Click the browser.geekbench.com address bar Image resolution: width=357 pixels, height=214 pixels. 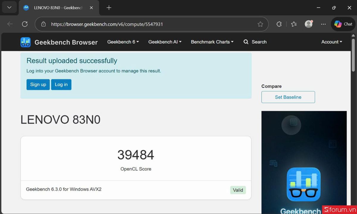pos(152,24)
